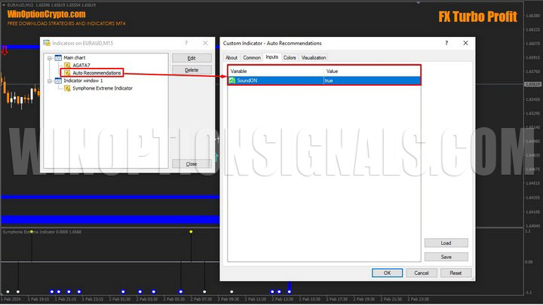
Task: Switch to the Colors tab
Action: [x=290, y=57]
